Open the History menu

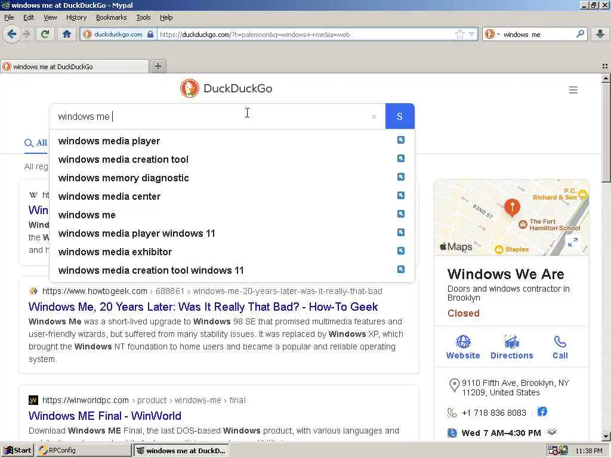coord(76,17)
